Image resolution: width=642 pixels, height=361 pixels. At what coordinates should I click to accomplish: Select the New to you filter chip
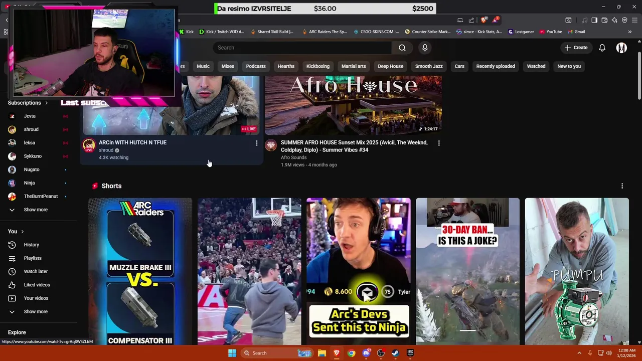pyautogui.click(x=569, y=66)
